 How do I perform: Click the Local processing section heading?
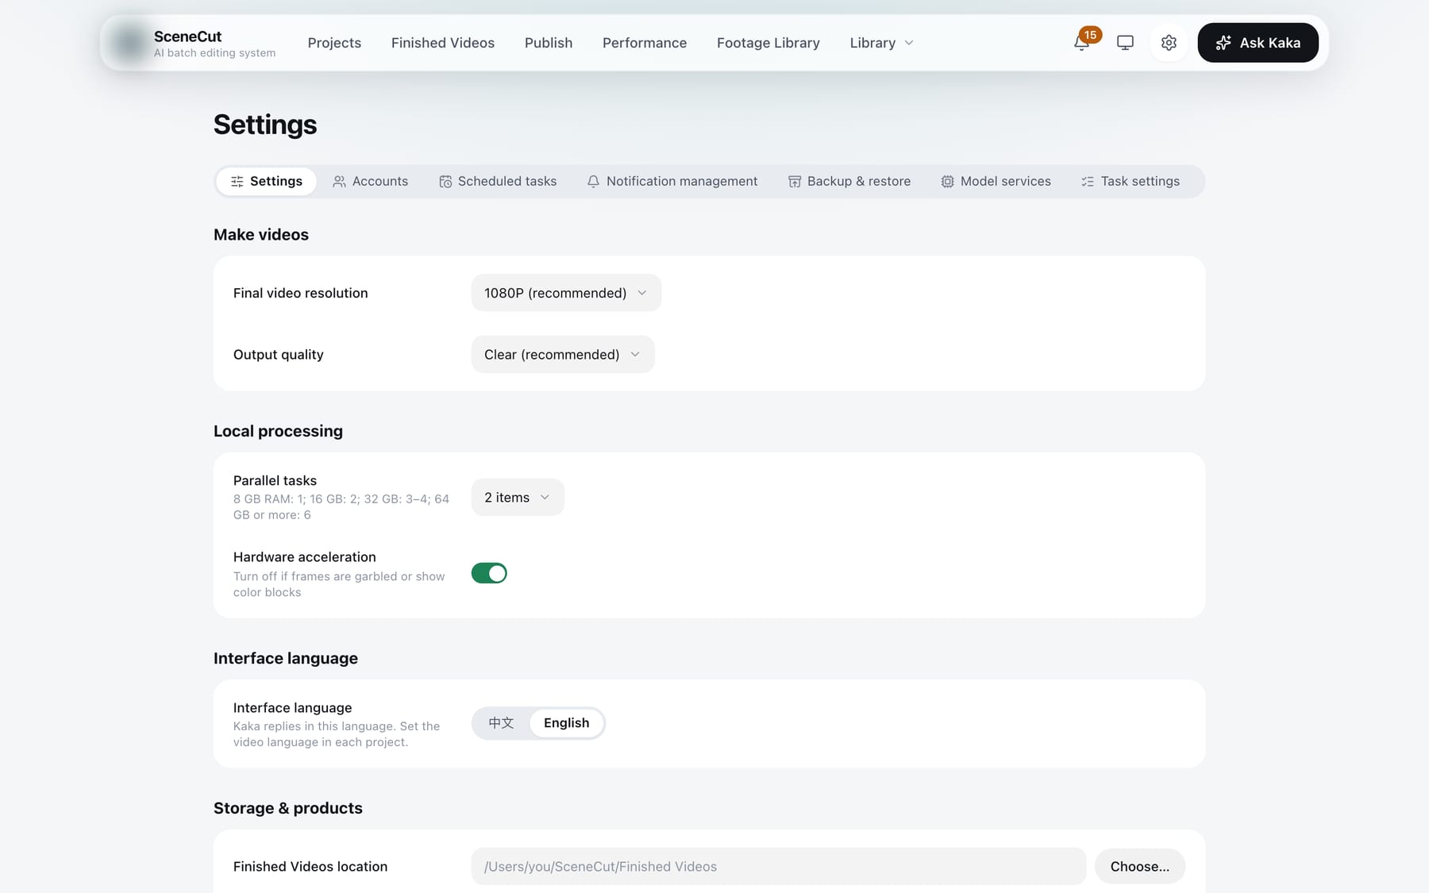point(278,431)
